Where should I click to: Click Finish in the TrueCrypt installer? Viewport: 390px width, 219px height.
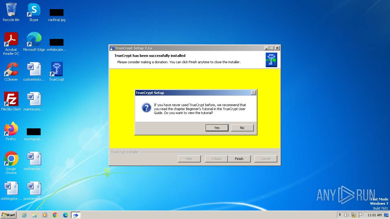pos(239,159)
